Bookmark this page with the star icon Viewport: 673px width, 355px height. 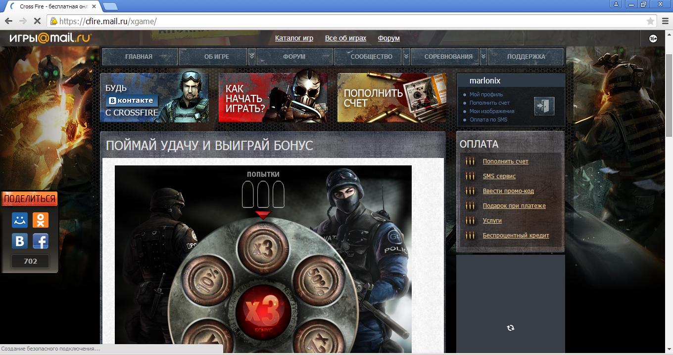point(650,21)
